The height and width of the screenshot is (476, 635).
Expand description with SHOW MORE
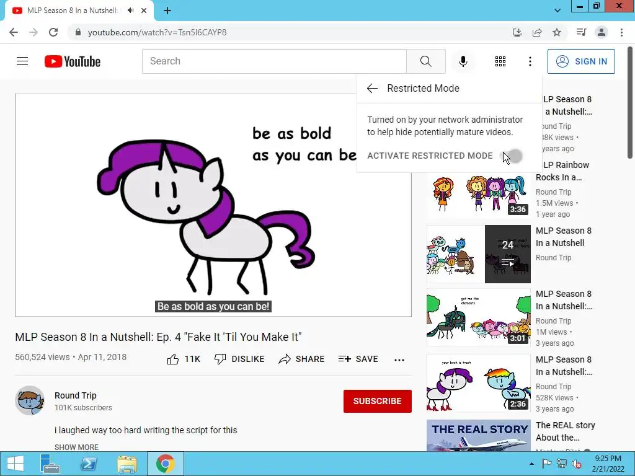76,447
